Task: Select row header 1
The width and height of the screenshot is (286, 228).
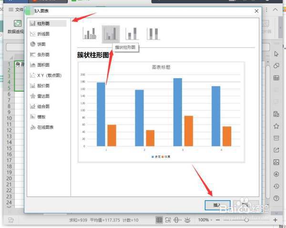Action: (x=9, y=64)
